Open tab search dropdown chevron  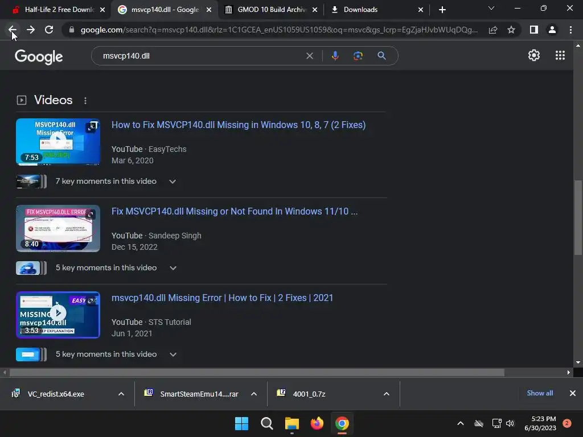point(491,8)
